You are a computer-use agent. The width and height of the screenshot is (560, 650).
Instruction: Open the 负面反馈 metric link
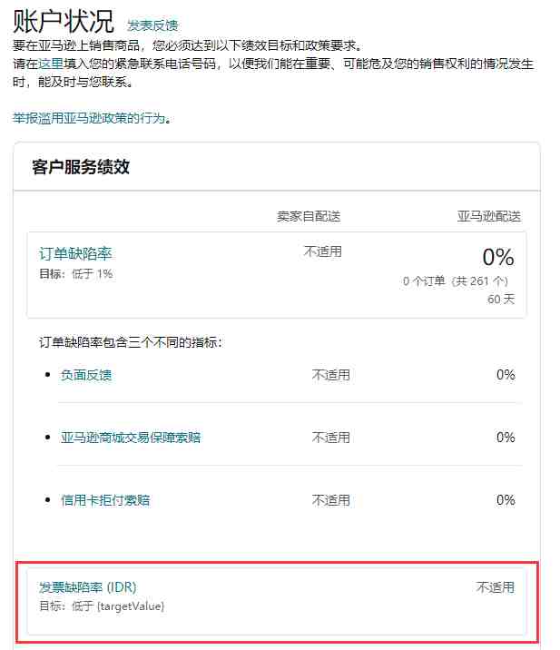(86, 375)
